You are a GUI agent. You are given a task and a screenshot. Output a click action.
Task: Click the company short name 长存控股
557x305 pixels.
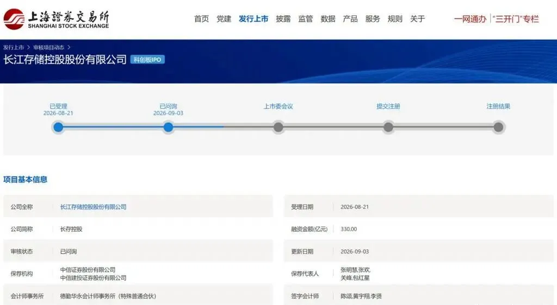pyautogui.click(x=71, y=229)
